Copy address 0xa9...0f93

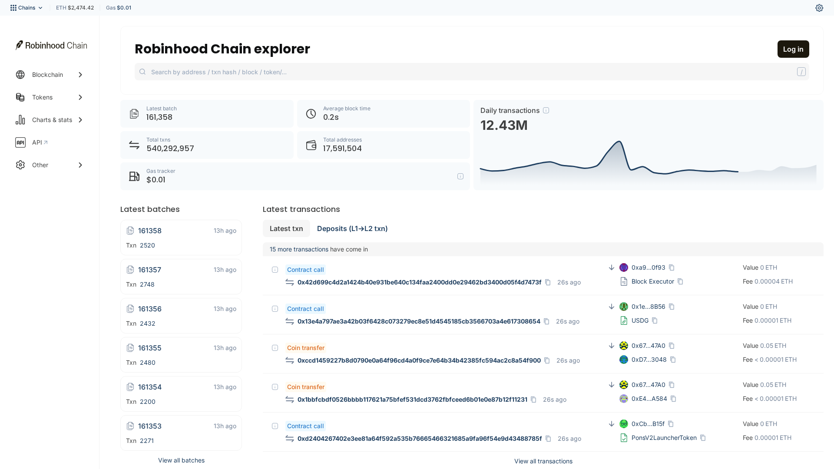[672, 268]
